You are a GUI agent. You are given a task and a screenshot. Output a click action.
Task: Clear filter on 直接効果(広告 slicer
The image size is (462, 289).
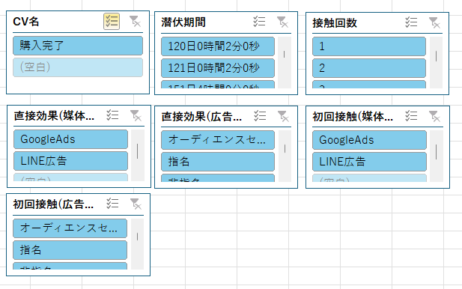(x=283, y=116)
